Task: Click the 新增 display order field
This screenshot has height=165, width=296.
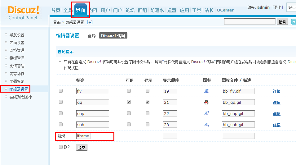Action: pyautogui.click(x=170, y=136)
